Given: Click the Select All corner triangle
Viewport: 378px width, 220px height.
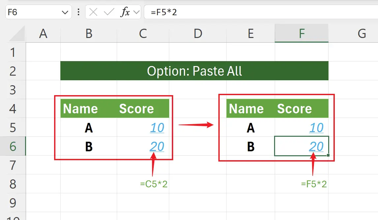Looking at the screenshot, I should pos(17,34).
